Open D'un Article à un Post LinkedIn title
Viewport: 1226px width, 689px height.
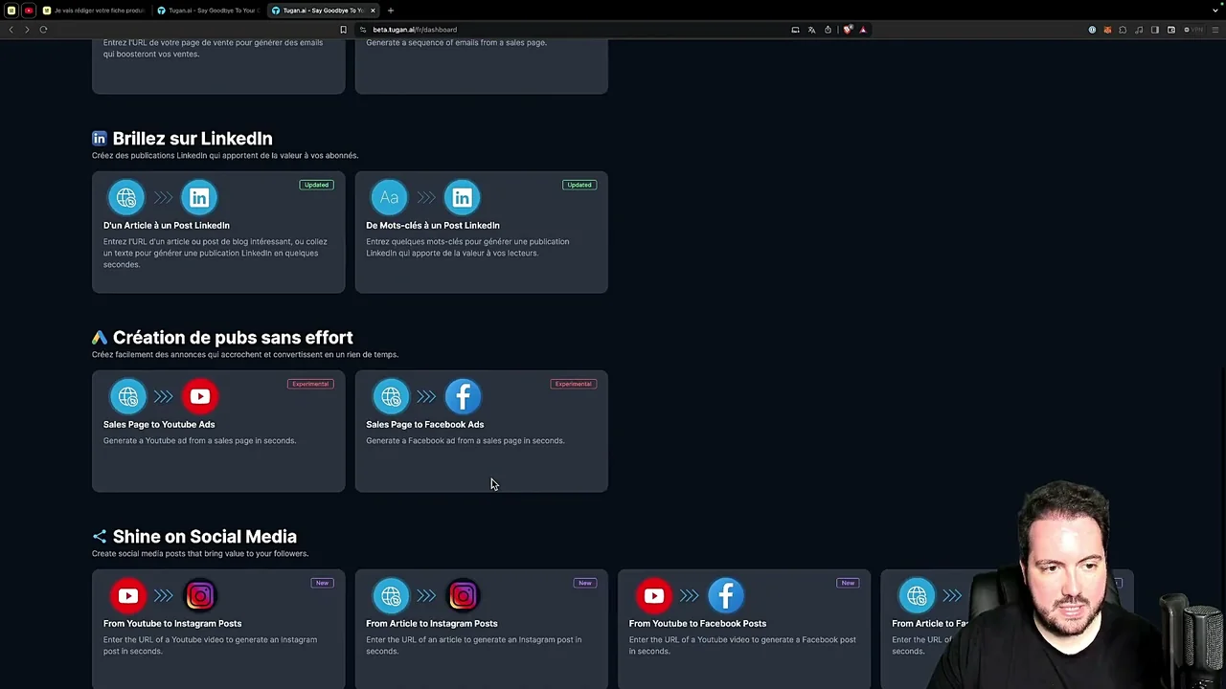point(167,226)
